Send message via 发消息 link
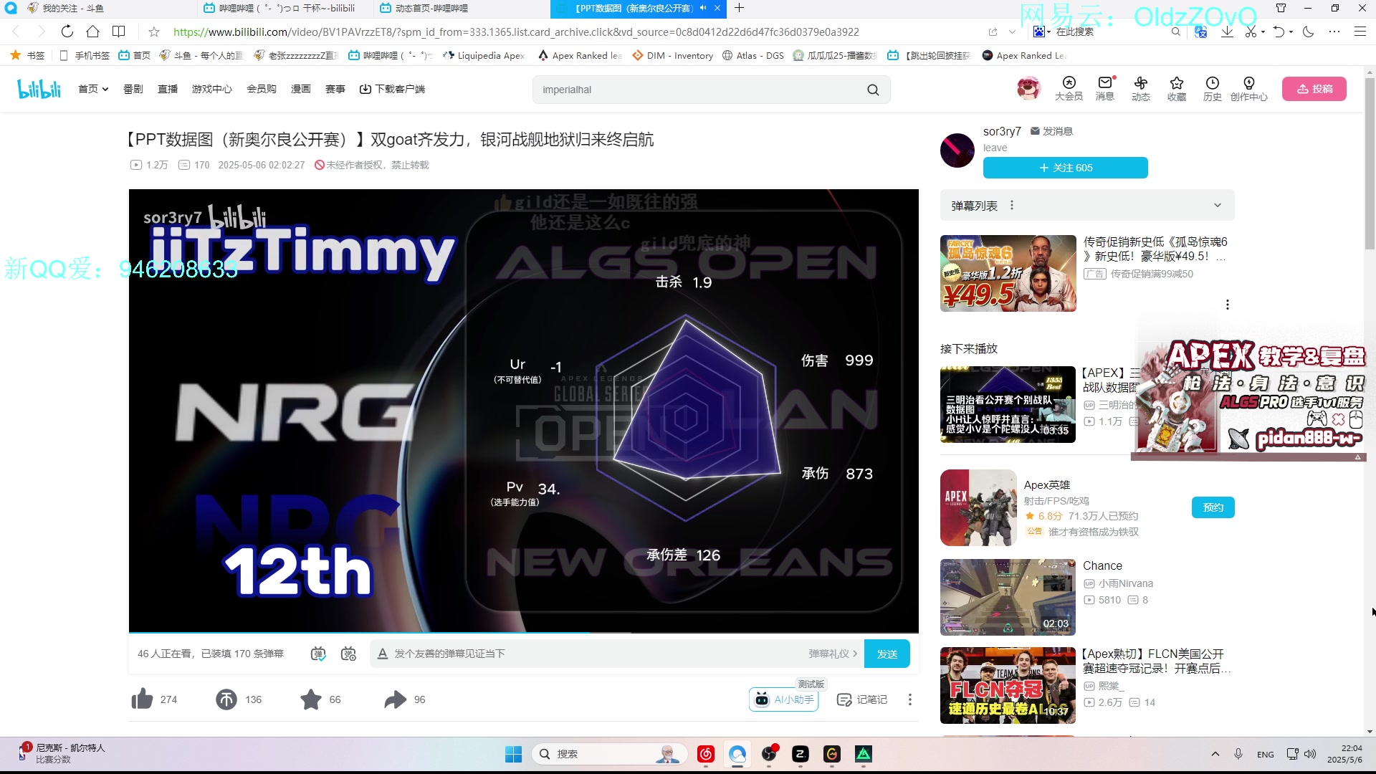This screenshot has height=774, width=1376. (x=1052, y=131)
